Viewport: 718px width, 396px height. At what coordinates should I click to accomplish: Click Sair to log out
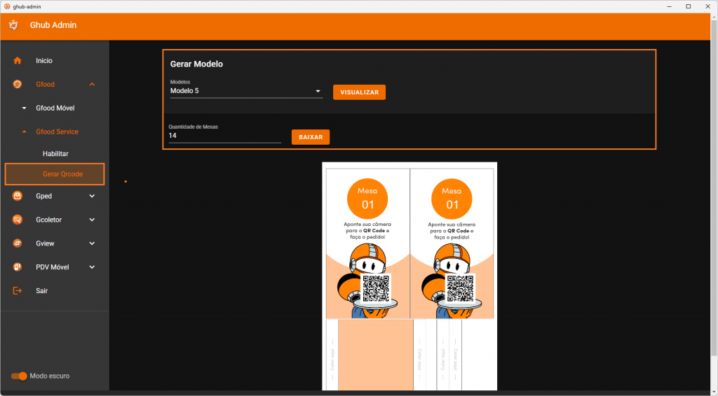point(41,291)
